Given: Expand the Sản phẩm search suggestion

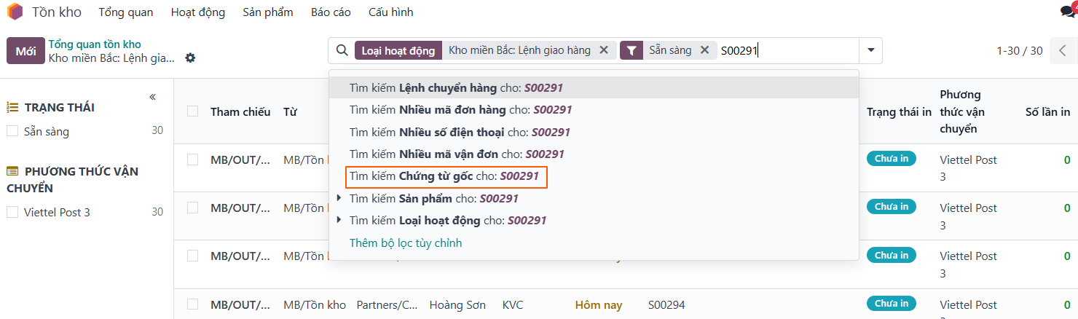Looking at the screenshot, I should 339,198.
